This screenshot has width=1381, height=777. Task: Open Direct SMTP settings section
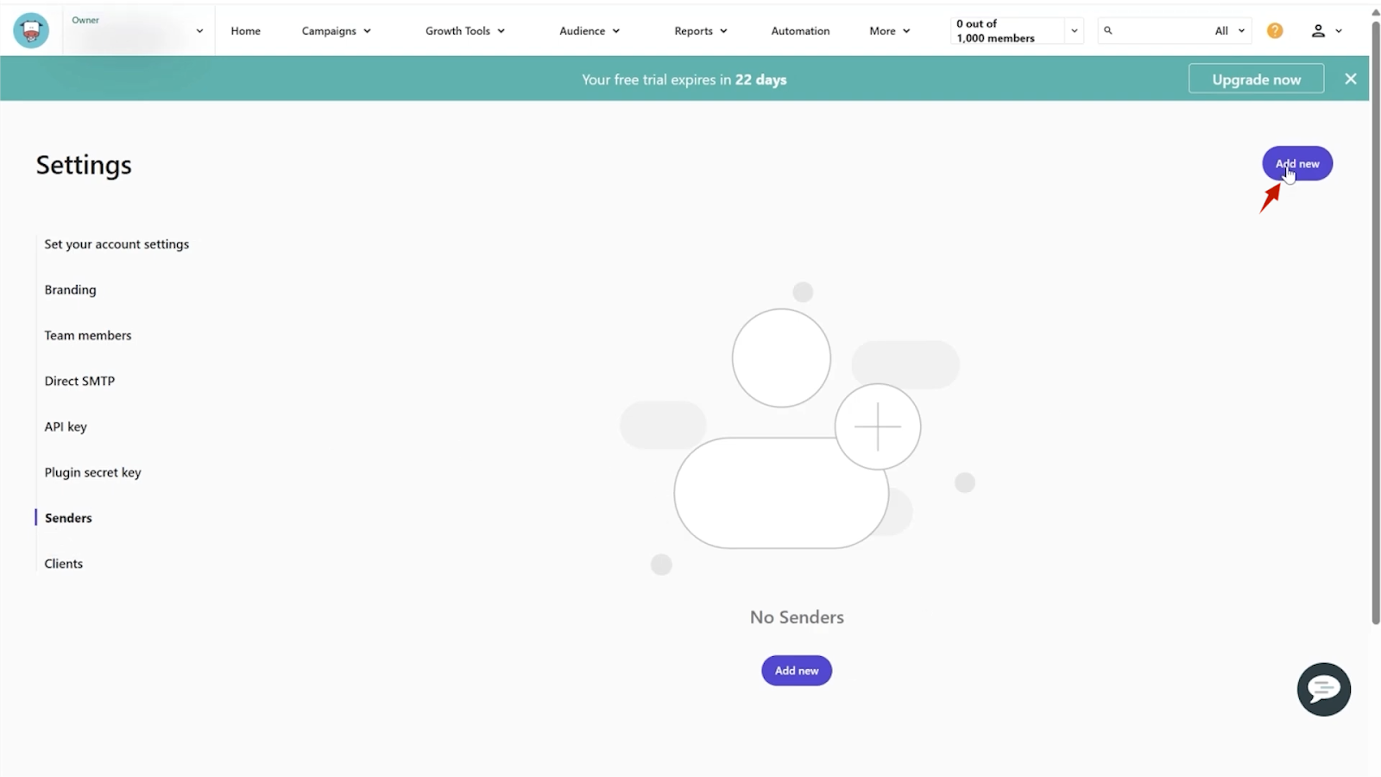click(x=79, y=381)
